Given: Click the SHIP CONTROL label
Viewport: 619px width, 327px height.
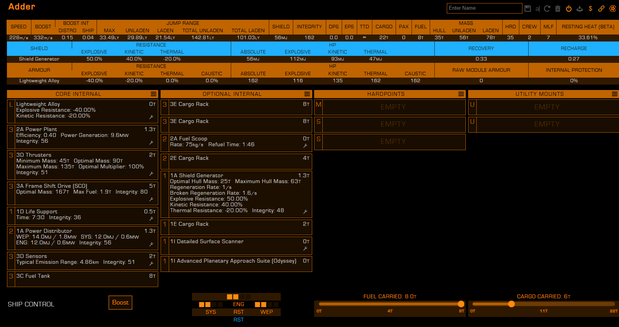Looking at the screenshot, I should [x=31, y=305].
